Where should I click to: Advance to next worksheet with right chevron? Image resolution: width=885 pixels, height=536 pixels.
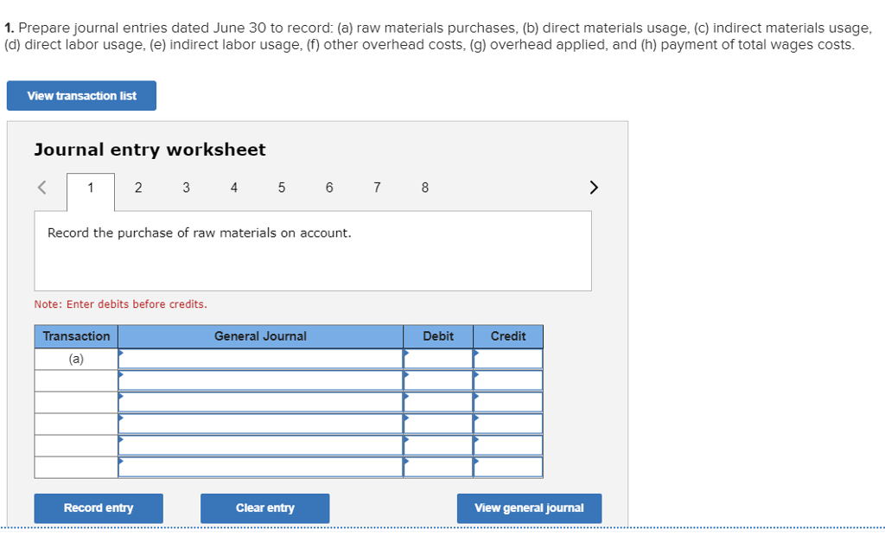[x=593, y=188]
